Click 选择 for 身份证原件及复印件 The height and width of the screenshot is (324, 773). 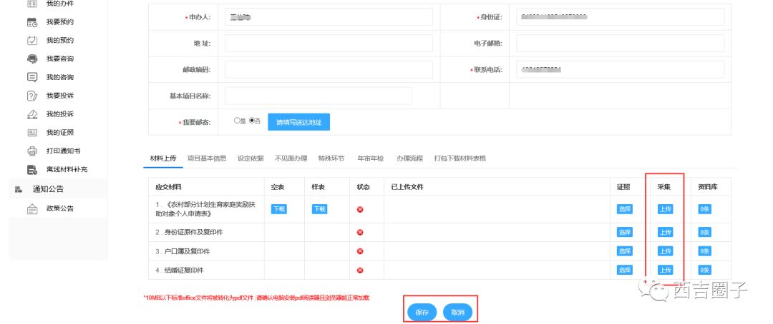[624, 232]
